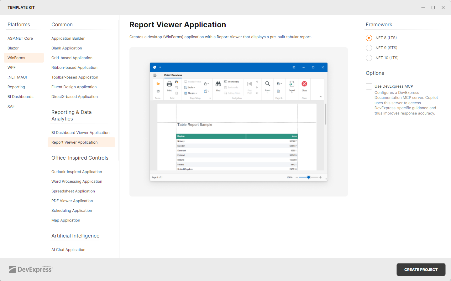Click the First Page navigation icon
451x281 pixels.
click(249, 84)
